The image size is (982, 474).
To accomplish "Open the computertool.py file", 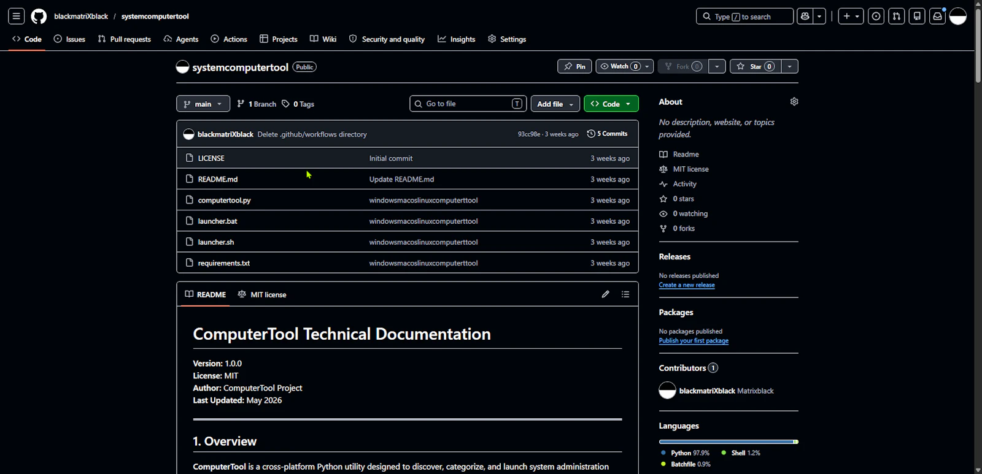I will pyautogui.click(x=224, y=200).
